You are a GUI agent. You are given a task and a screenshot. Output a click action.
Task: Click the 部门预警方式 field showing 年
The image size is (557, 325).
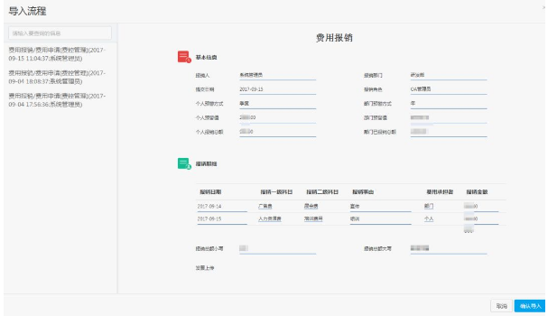pyautogui.click(x=449, y=104)
